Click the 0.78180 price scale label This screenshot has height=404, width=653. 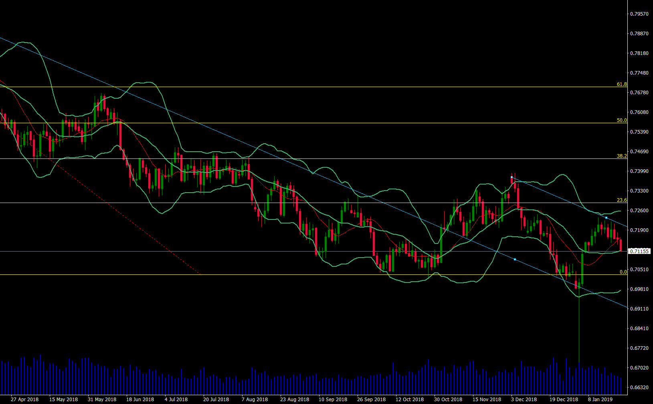coord(639,53)
